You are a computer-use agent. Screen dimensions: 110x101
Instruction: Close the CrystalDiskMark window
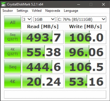103,4
